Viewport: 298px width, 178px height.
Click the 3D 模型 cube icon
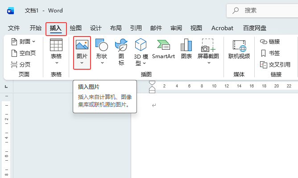[141, 45]
